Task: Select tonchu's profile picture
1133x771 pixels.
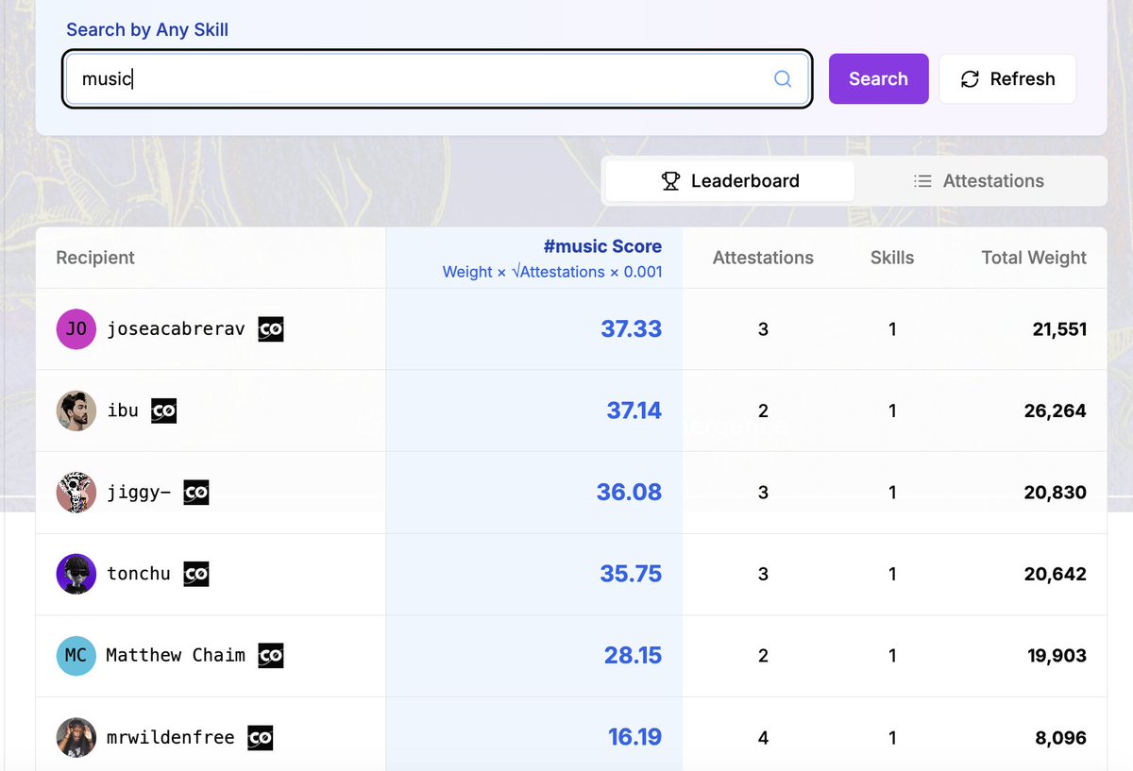Action: pos(76,573)
